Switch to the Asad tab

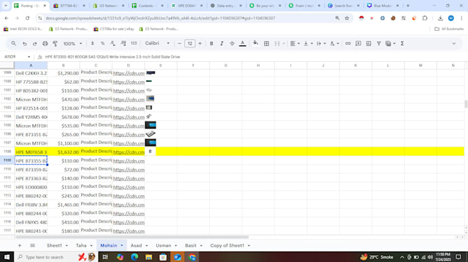point(136,245)
